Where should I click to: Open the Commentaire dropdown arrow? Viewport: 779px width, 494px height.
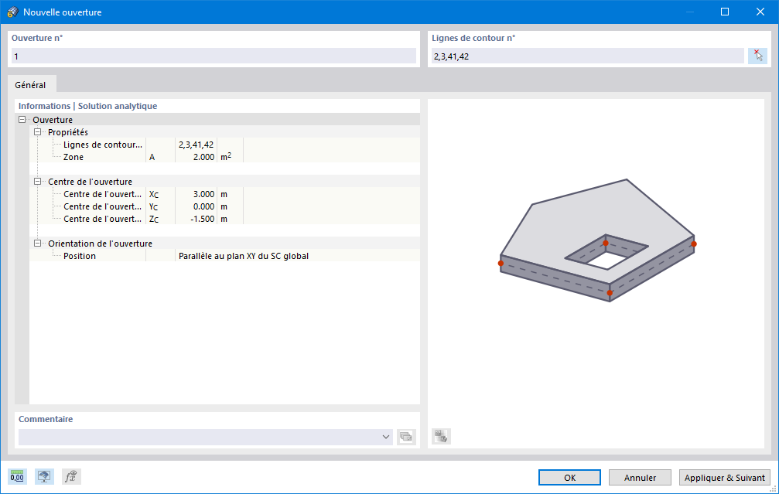(x=385, y=437)
